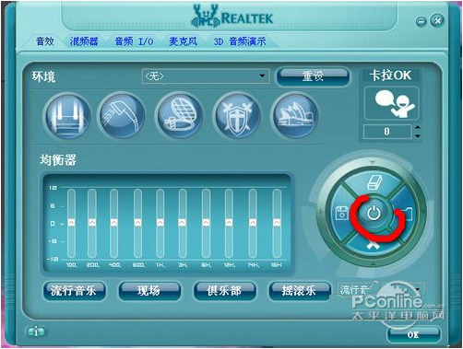Go to the 麦克风 tab

coord(184,41)
